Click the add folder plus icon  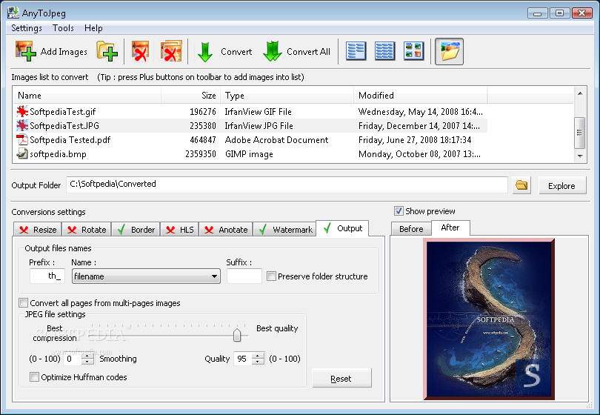pyautogui.click(x=107, y=51)
